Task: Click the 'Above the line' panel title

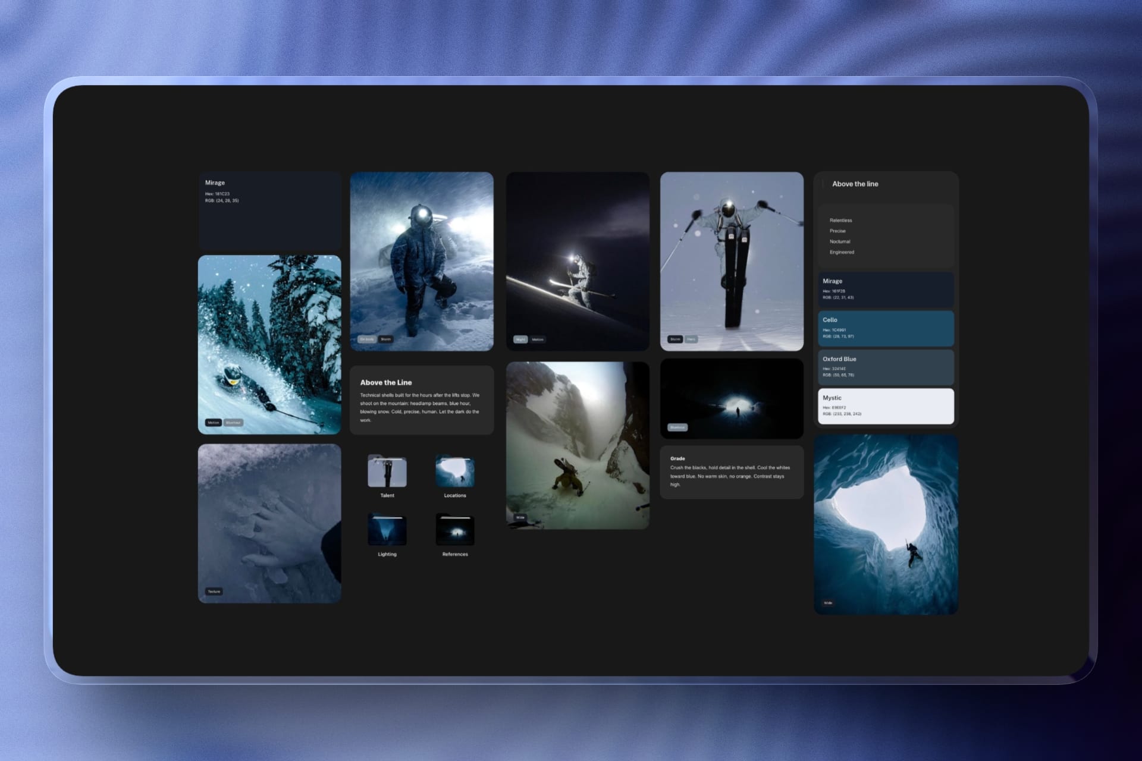Action: coord(855,184)
